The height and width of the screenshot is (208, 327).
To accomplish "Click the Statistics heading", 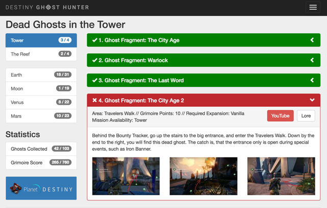I will pos(22,134).
